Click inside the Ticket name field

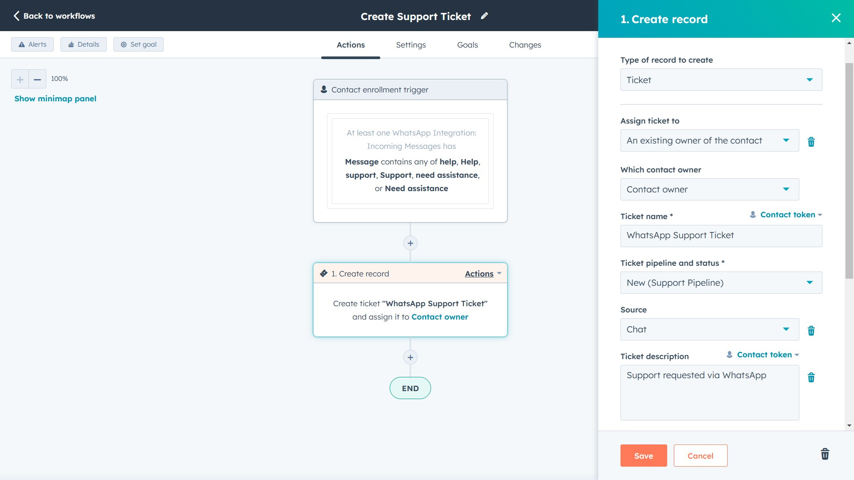pos(721,236)
